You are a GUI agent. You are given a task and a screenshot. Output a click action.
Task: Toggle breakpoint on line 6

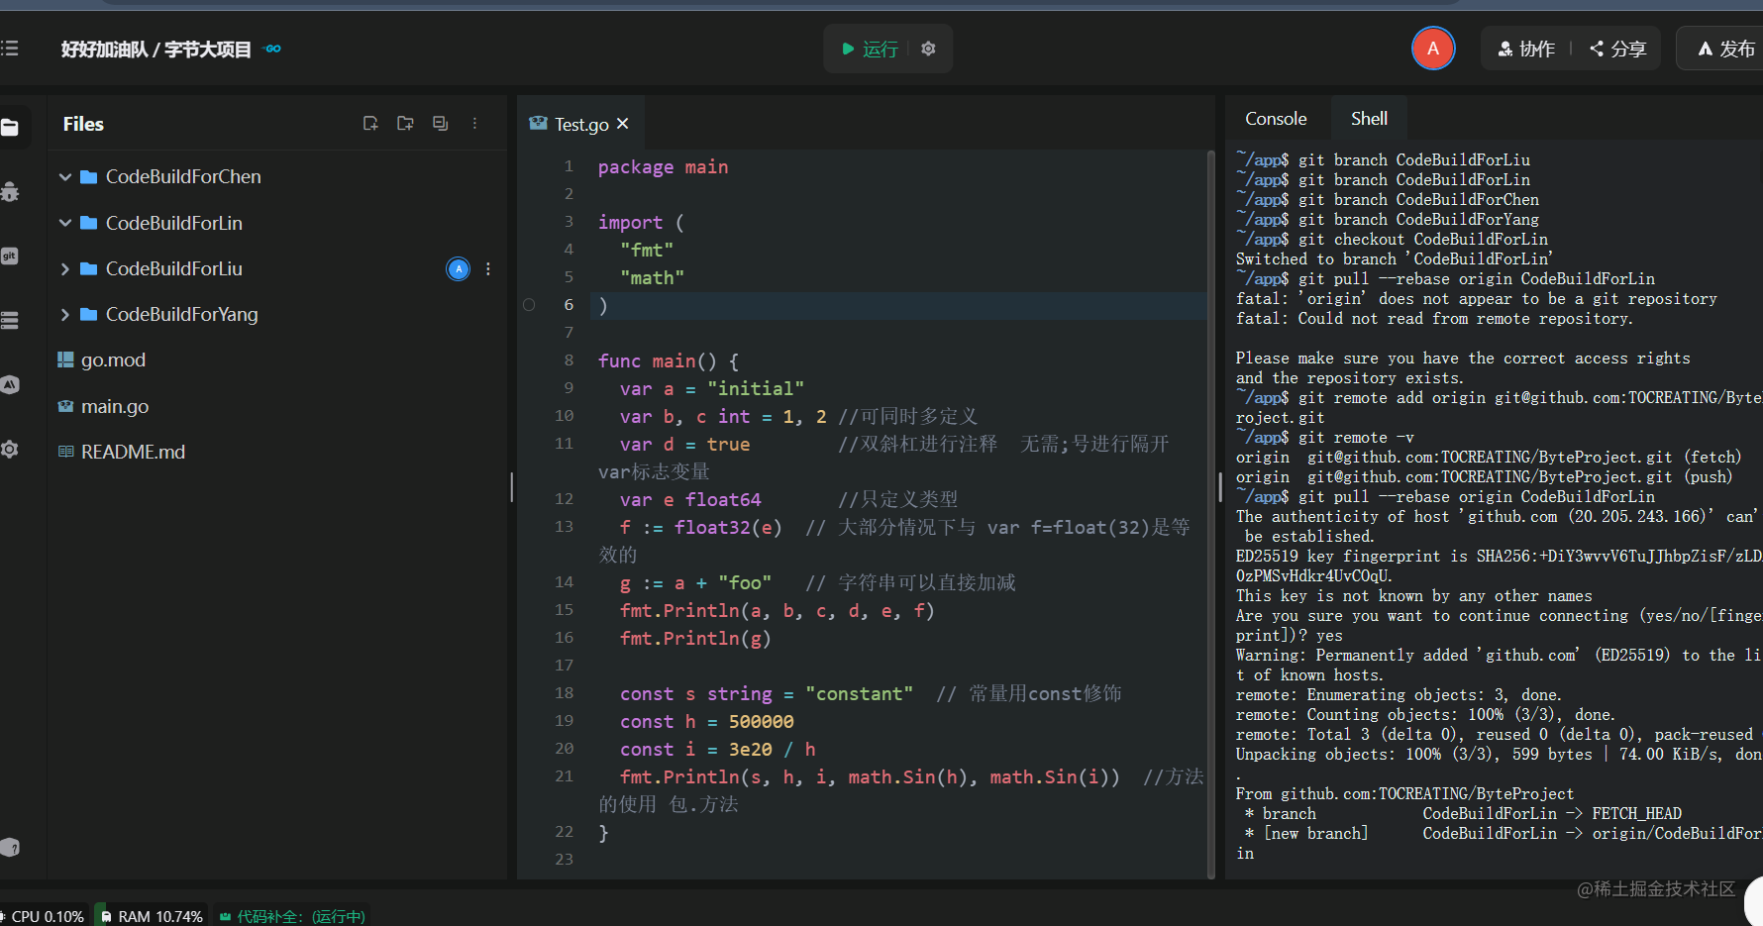[529, 305]
